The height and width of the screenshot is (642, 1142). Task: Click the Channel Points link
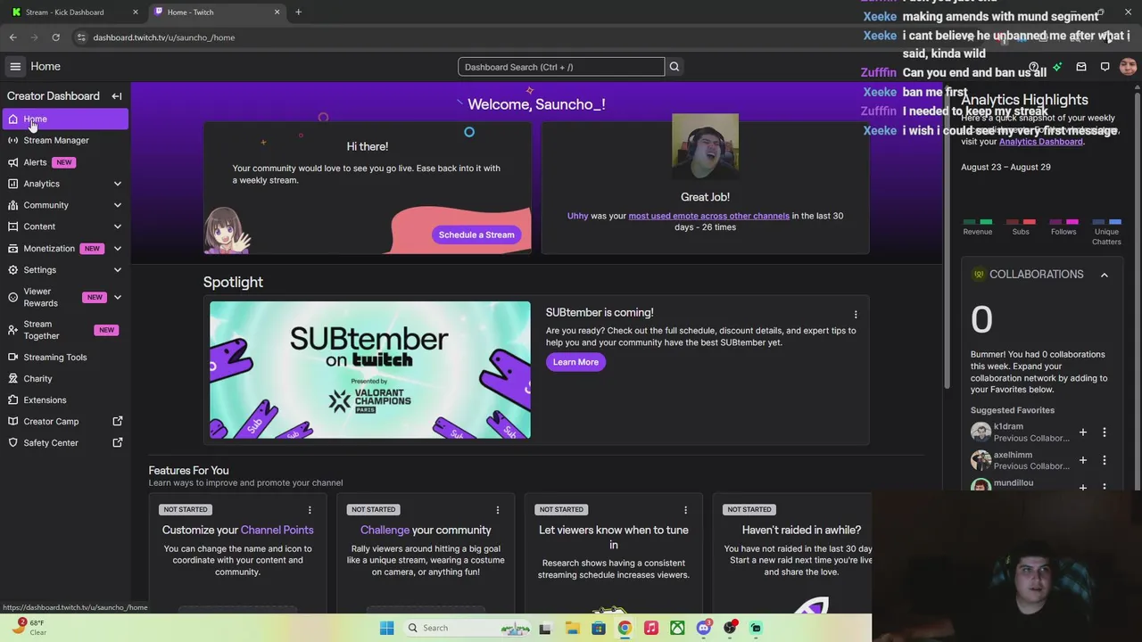[x=277, y=530]
